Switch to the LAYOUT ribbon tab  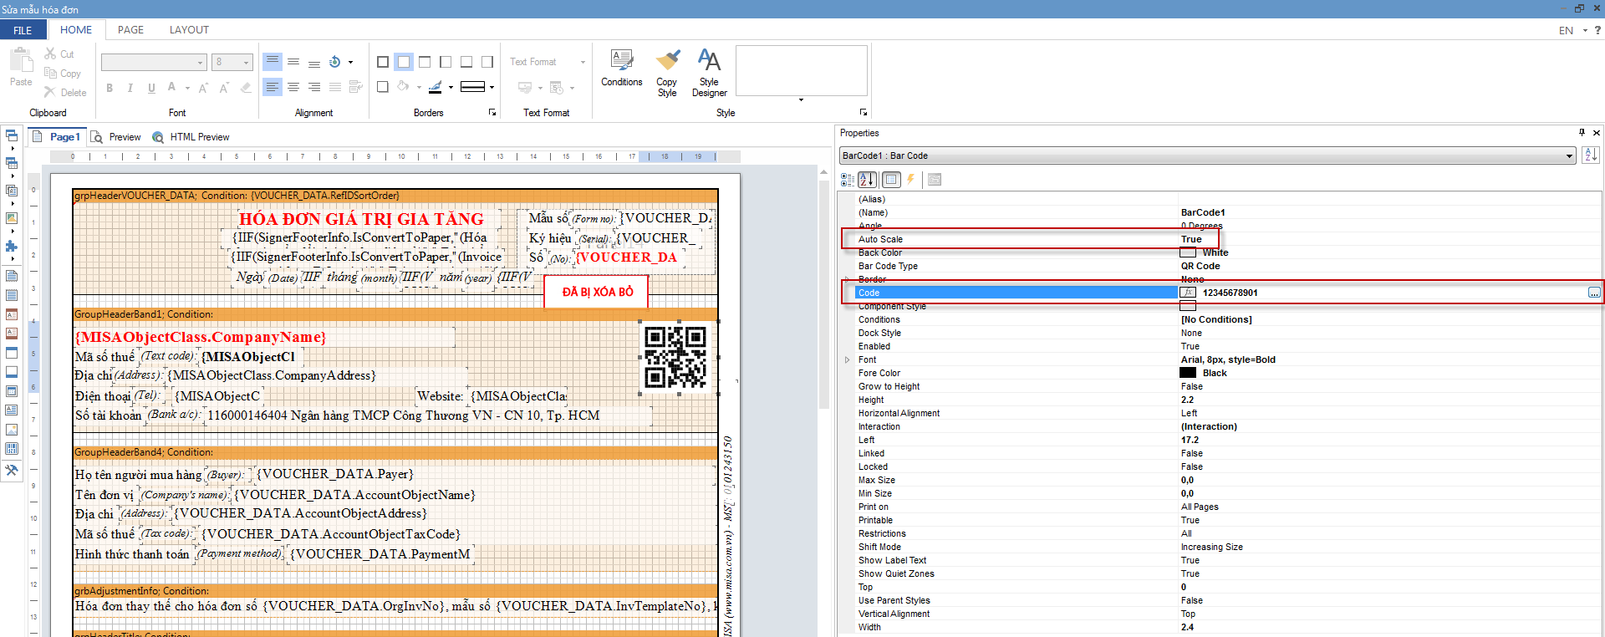coord(189,30)
